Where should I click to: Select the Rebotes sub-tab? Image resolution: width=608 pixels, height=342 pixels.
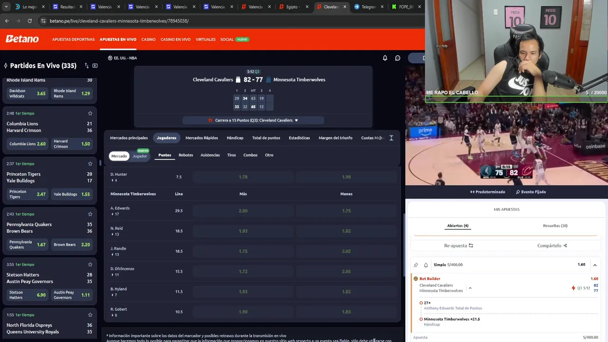pos(186,155)
